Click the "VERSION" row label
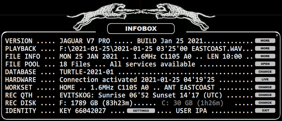 [x=19, y=41]
